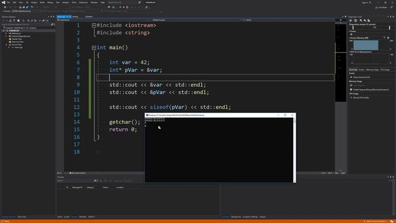Click the Zoom Out icon in Diagnostic Tools
This screenshot has height=223, width=396.
(x=365, y=20)
